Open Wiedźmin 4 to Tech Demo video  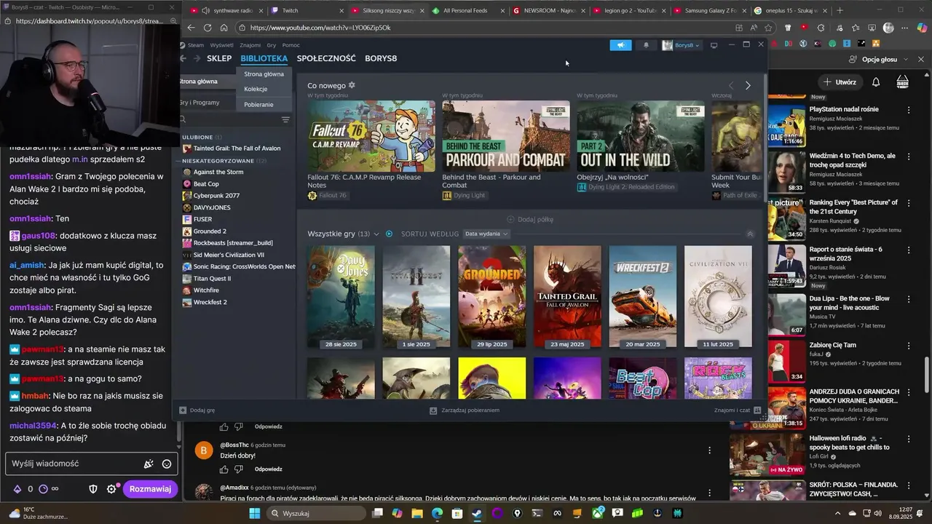point(852,160)
